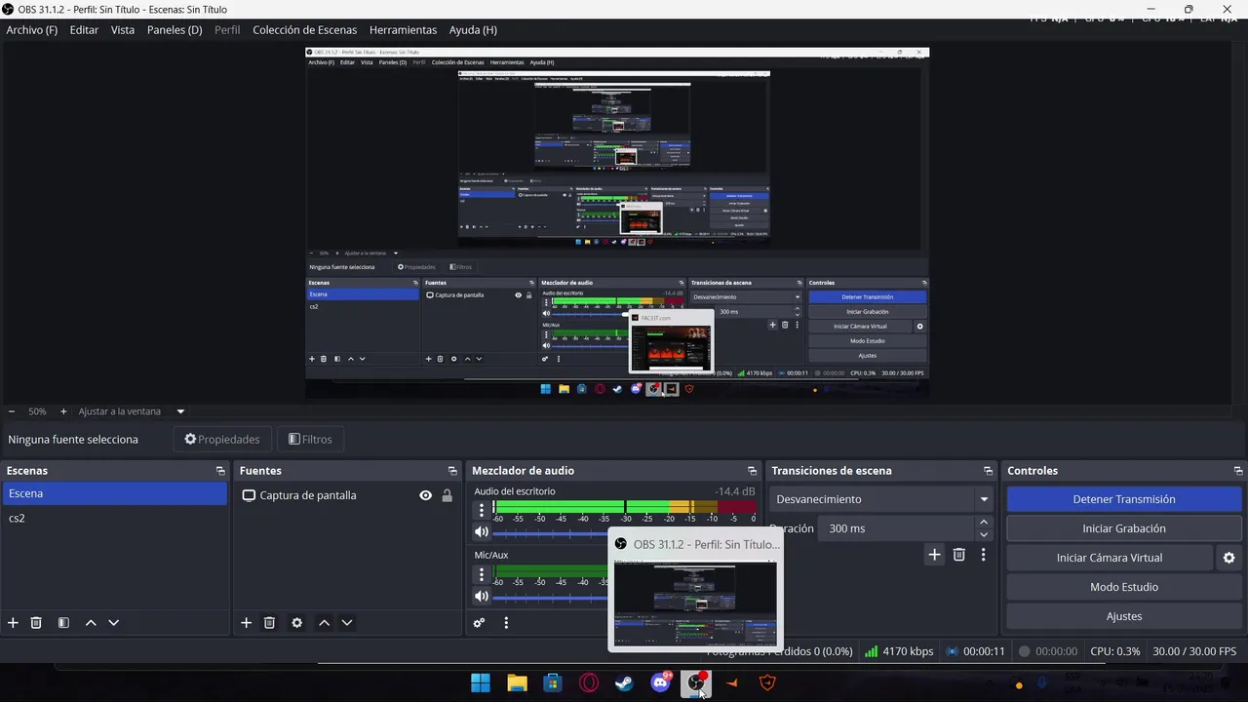Undock the Fuentes panel

tap(452, 471)
